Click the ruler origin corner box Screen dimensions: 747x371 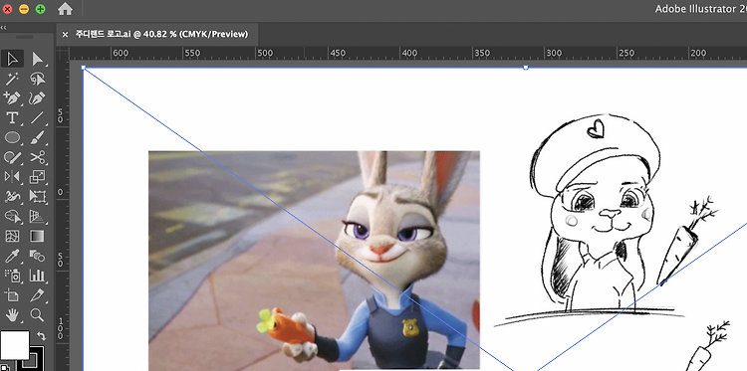point(63,54)
